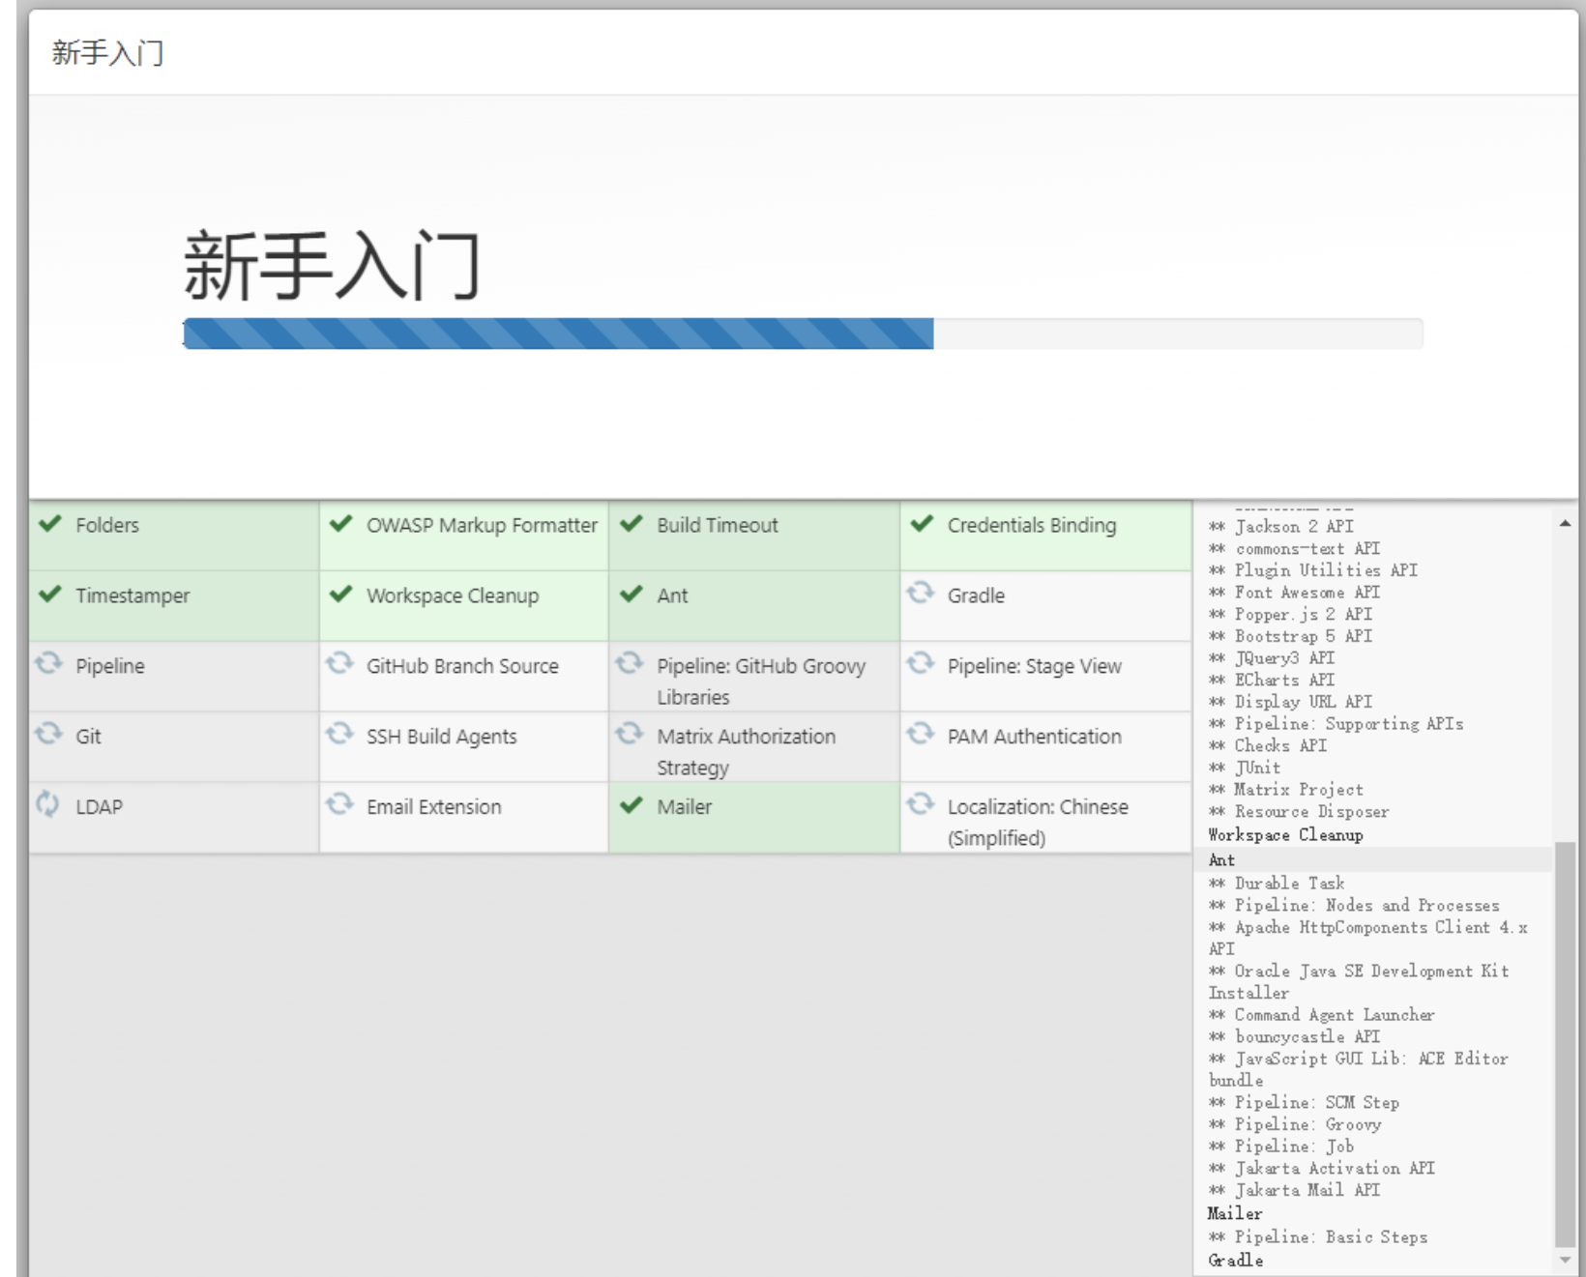This screenshot has width=1586, height=1277.
Task: Select the Timestamper plugin label
Action: click(x=132, y=595)
